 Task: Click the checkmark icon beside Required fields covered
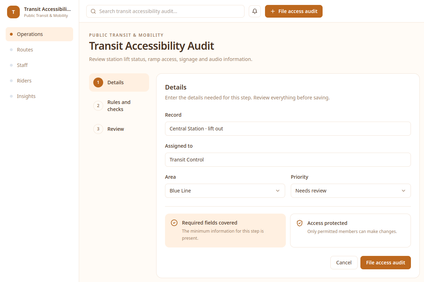click(x=174, y=223)
